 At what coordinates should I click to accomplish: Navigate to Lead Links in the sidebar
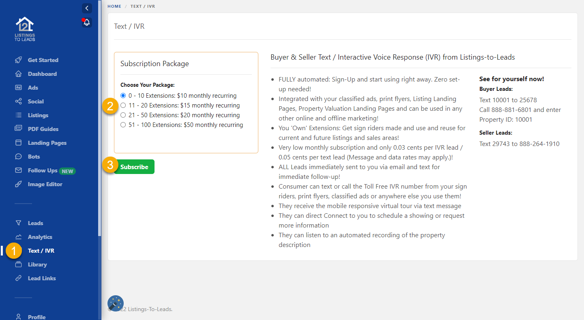point(41,278)
